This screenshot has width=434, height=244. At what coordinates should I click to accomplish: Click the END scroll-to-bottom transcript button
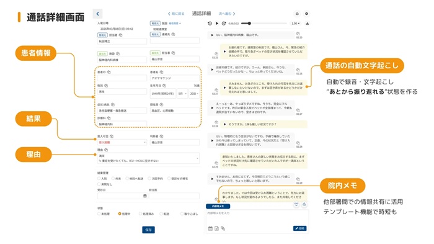pyautogui.click(x=296, y=205)
